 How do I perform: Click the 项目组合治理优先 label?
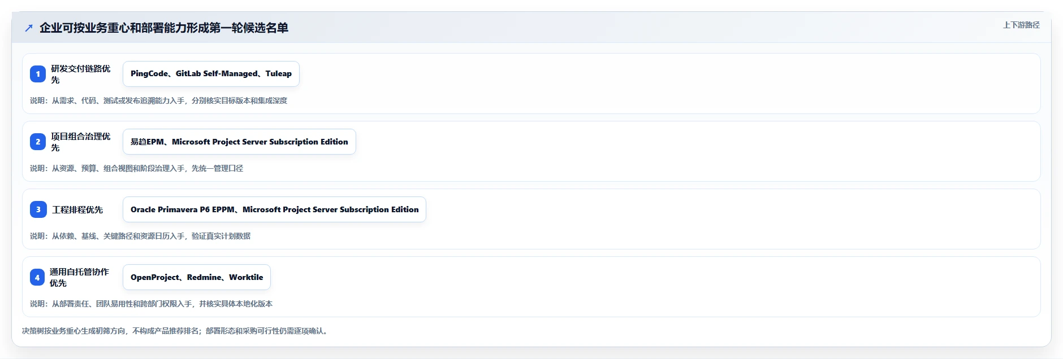point(81,142)
